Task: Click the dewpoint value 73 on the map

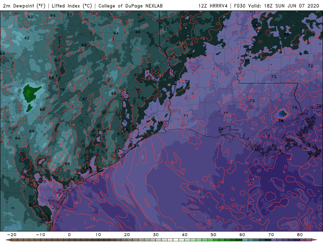Action: point(252,101)
